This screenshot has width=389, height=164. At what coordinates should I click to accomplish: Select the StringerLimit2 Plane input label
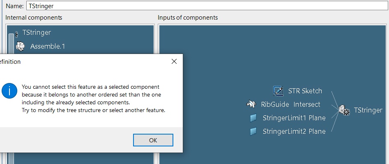[x=294, y=131]
